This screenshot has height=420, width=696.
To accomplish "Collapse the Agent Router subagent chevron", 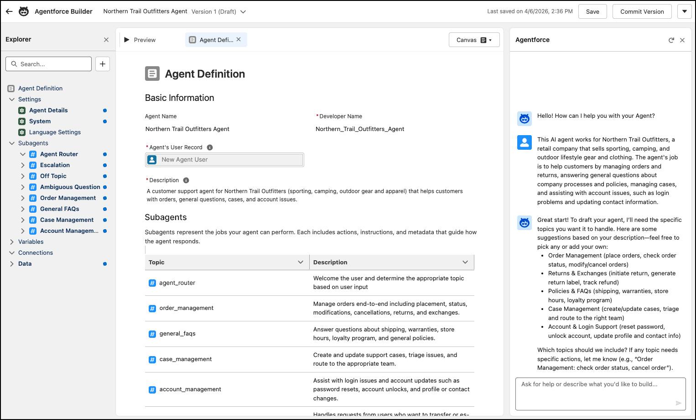I will coord(23,154).
